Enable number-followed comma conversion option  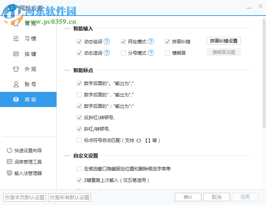(79, 95)
